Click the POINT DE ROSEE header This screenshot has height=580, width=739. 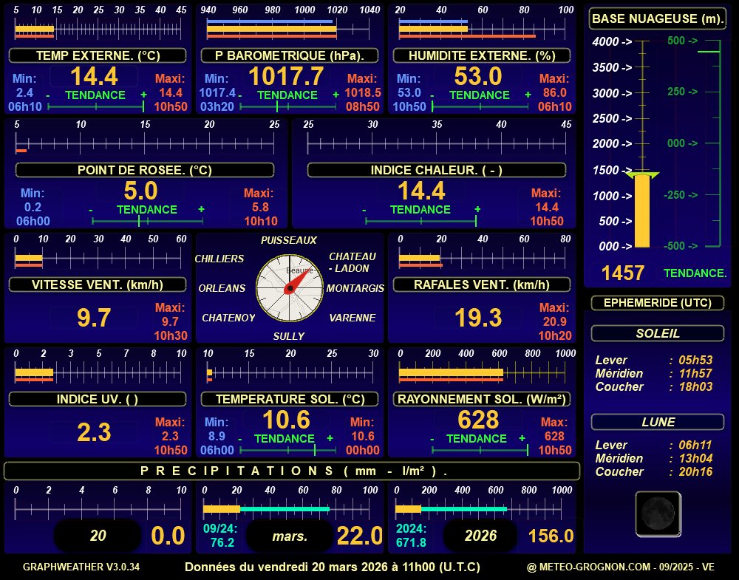(145, 170)
